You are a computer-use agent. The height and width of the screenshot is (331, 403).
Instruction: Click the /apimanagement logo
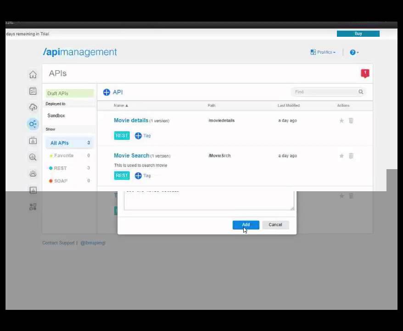tap(80, 52)
